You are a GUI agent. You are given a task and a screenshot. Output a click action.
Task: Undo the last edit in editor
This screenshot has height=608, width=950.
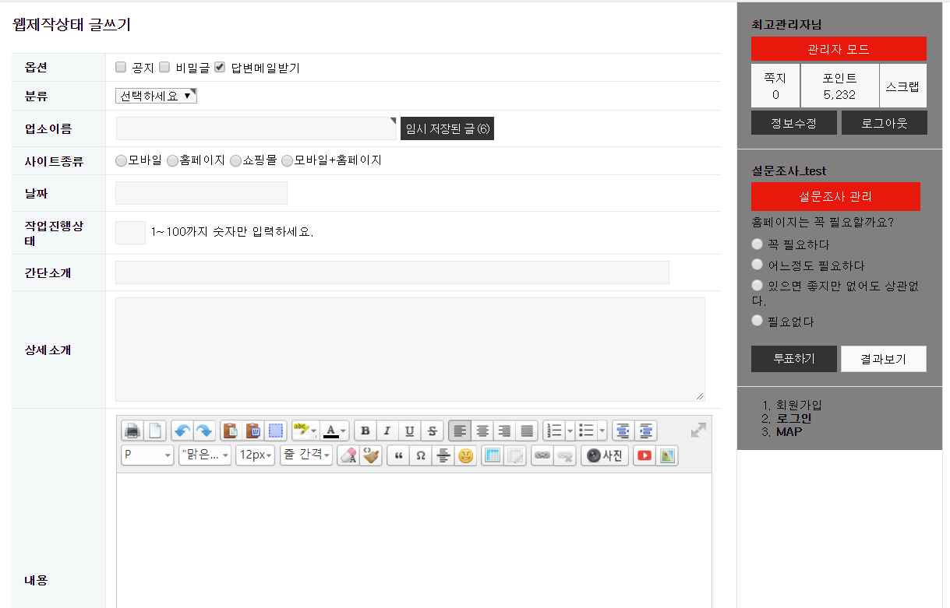tap(182, 431)
